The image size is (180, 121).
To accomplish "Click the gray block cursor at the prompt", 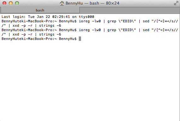I will coord(80,39).
